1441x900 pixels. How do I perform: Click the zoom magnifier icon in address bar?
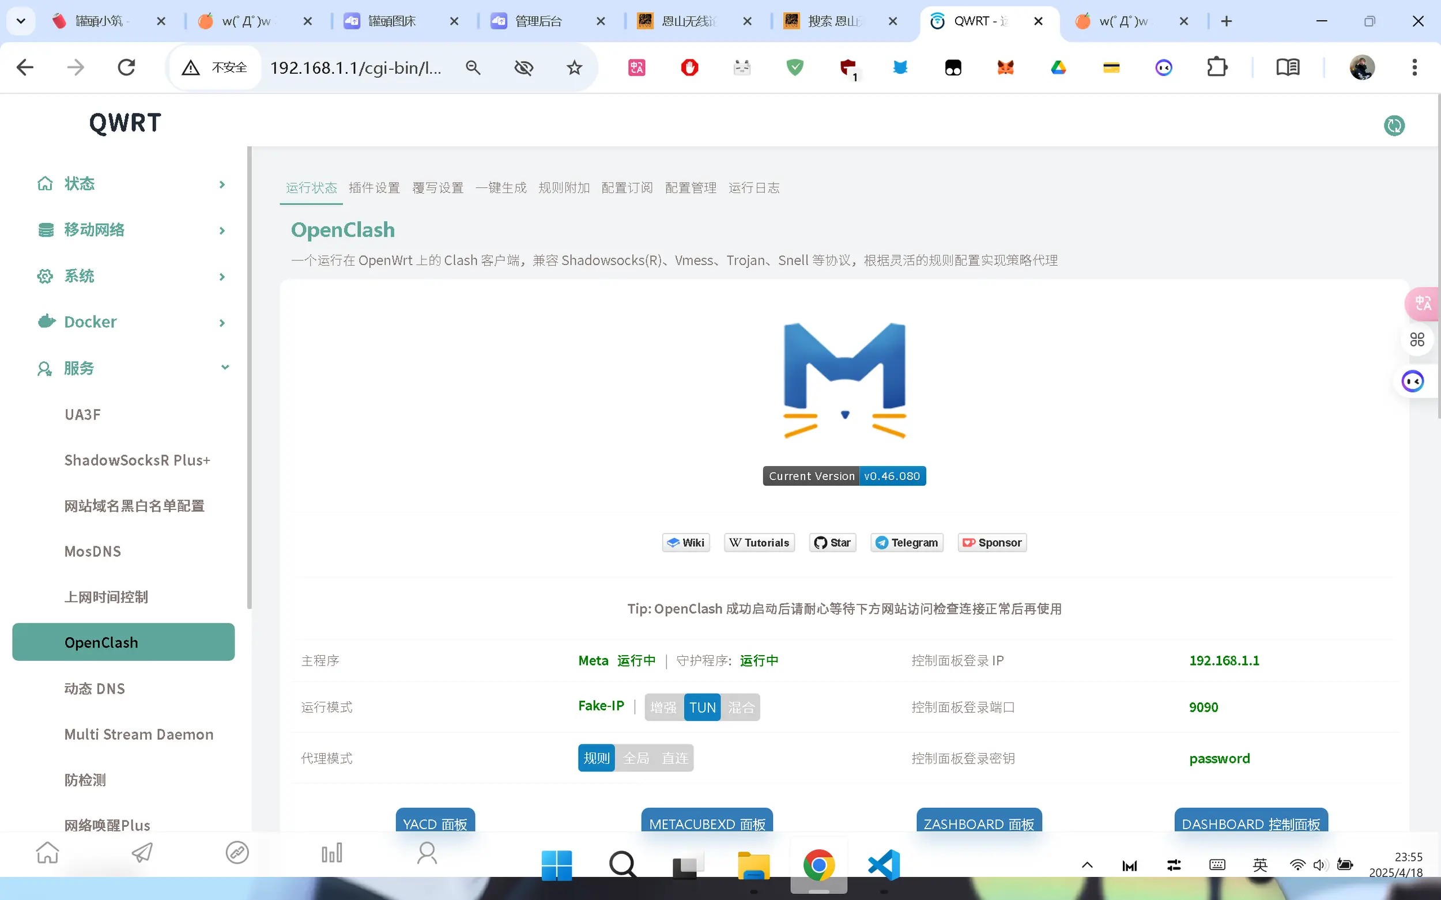[x=473, y=67]
